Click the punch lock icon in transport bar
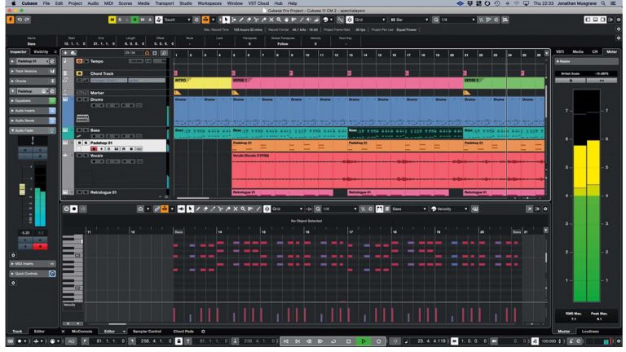Viewport: 626px width, 352px height. (179, 341)
